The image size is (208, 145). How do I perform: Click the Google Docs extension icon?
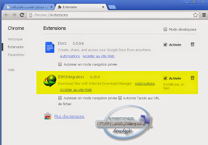tap(50, 47)
